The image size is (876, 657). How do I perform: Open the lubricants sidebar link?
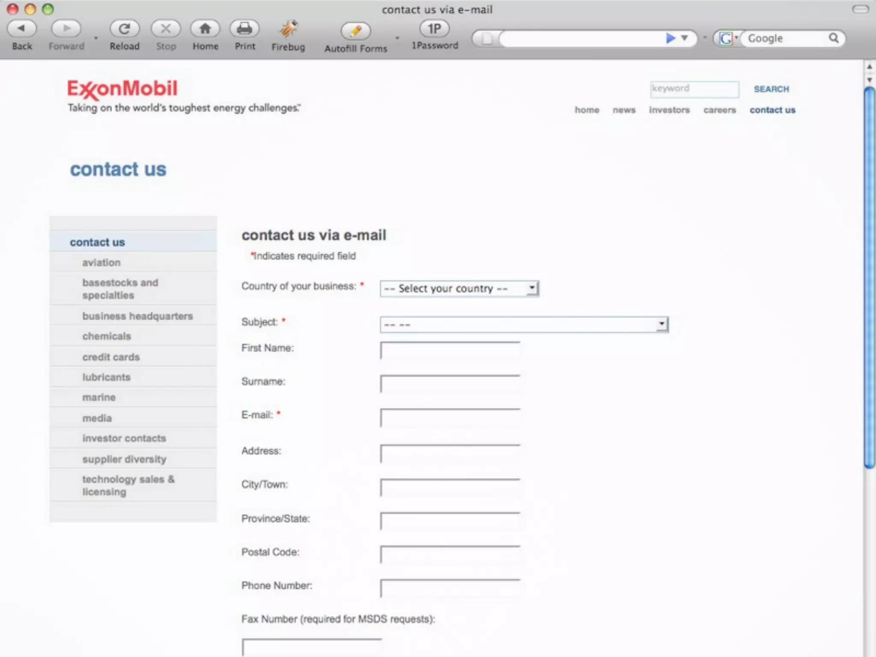click(107, 377)
